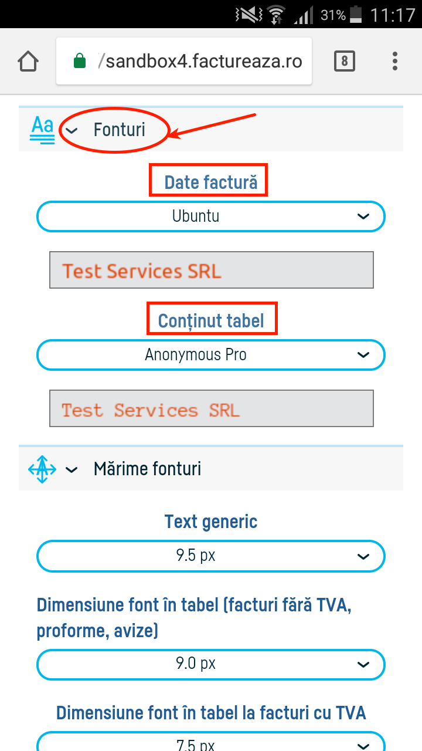Collapse the Fonturi section chevron

coord(72,130)
